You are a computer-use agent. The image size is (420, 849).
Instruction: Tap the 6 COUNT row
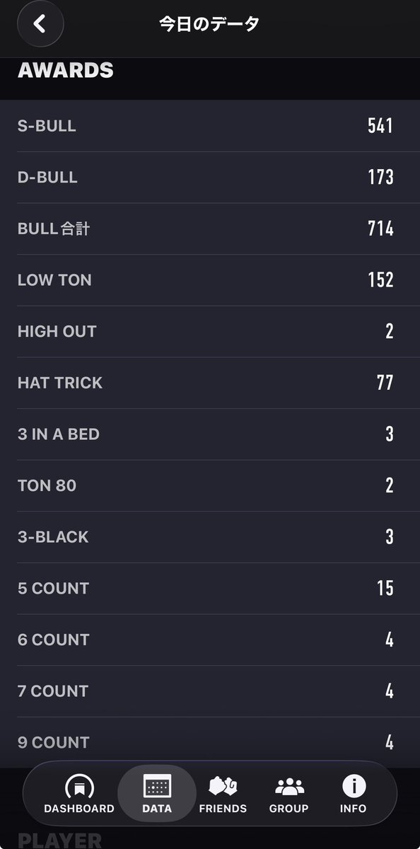[206, 640]
